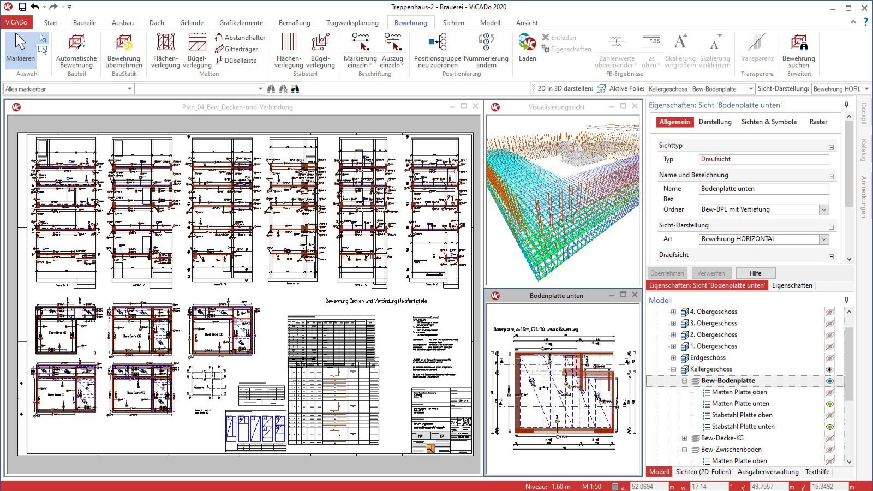Pin the Eigenschaften panel
The image size is (873, 491).
(847, 105)
